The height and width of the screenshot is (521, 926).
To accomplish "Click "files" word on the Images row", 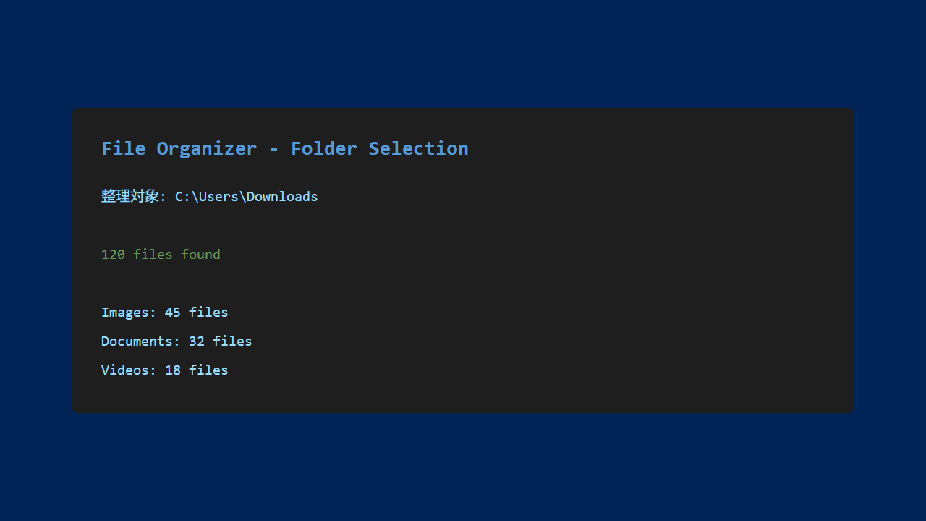I will 208,313.
